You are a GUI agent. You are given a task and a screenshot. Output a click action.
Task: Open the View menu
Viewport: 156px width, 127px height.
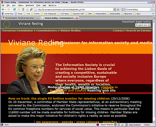pos(14,5)
